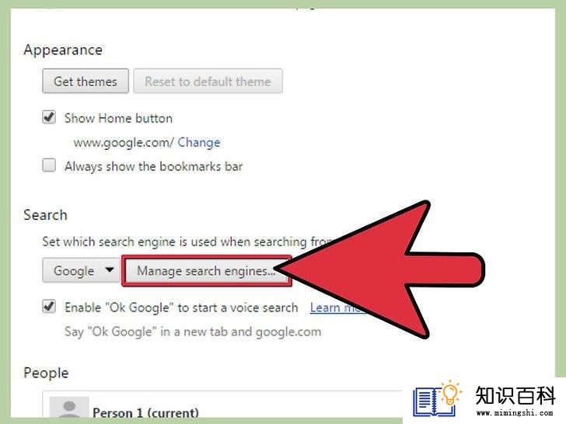Click the large red arrow pointer
The width and height of the screenshot is (566, 424).
tap(379, 269)
